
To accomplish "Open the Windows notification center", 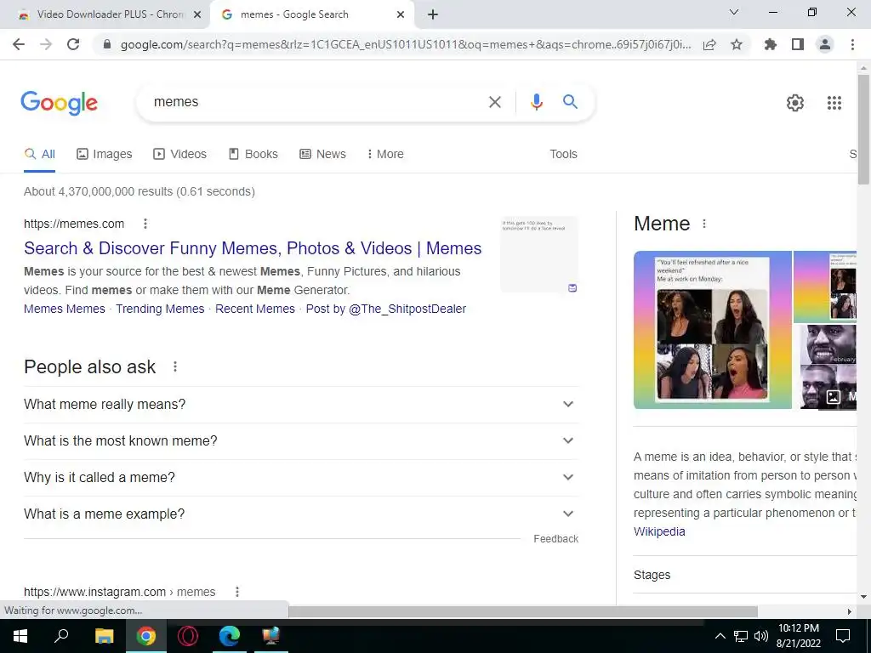I will [843, 636].
